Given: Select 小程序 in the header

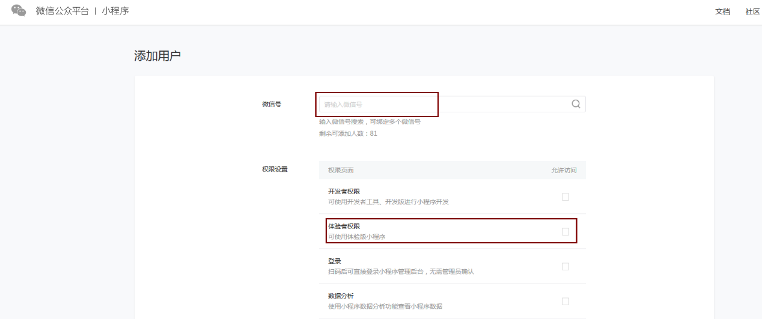Looking at the screenshot, I should point(115,11).
